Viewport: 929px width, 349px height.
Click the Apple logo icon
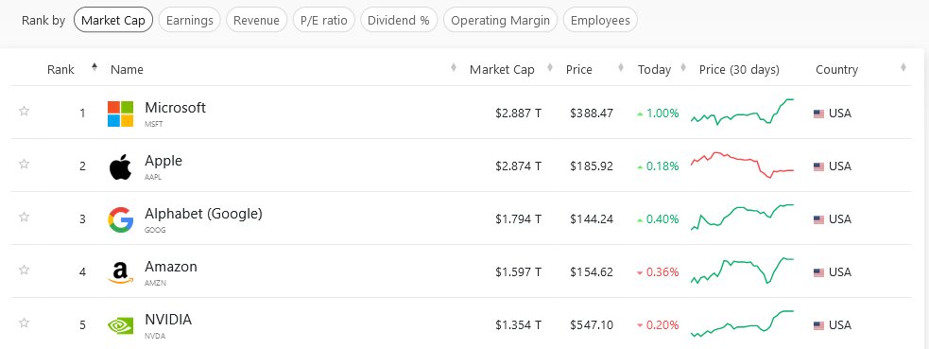(x=120, y=166)
